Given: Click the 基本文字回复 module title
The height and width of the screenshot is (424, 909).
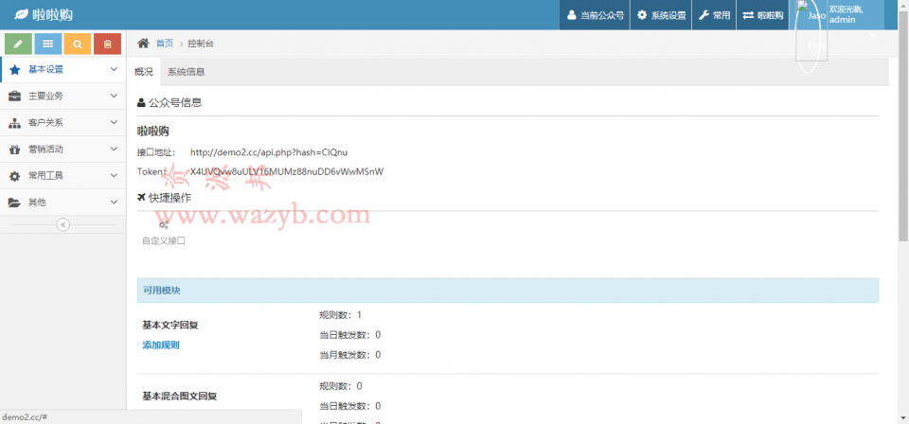Looking at the screenshot, I should tap(170, 326).
